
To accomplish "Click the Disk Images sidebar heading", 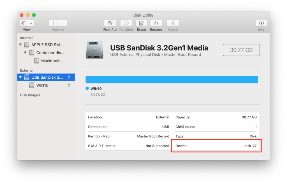I will [30, 95].
